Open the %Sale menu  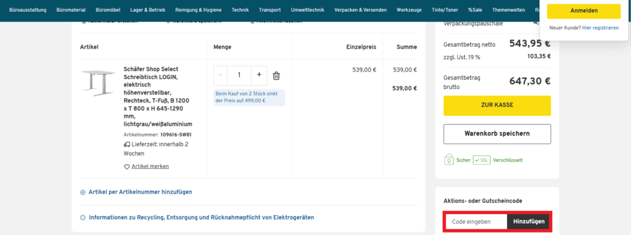click(475, 10)
